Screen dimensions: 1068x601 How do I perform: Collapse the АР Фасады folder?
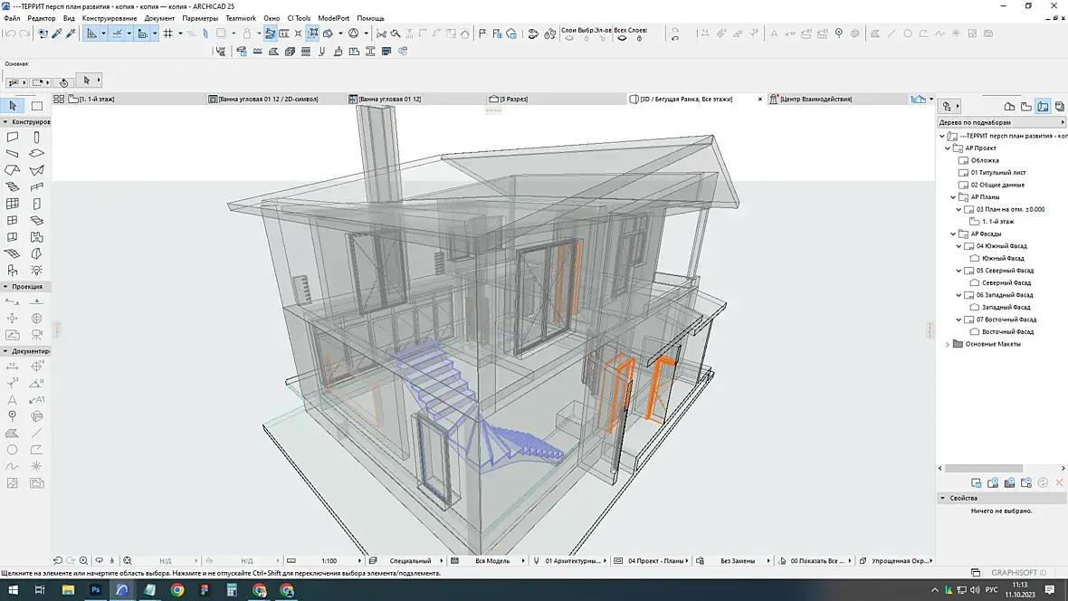tap(953, 234)
